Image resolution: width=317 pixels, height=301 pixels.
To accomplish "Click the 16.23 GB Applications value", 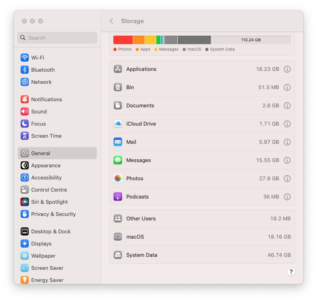I will 268,69.
